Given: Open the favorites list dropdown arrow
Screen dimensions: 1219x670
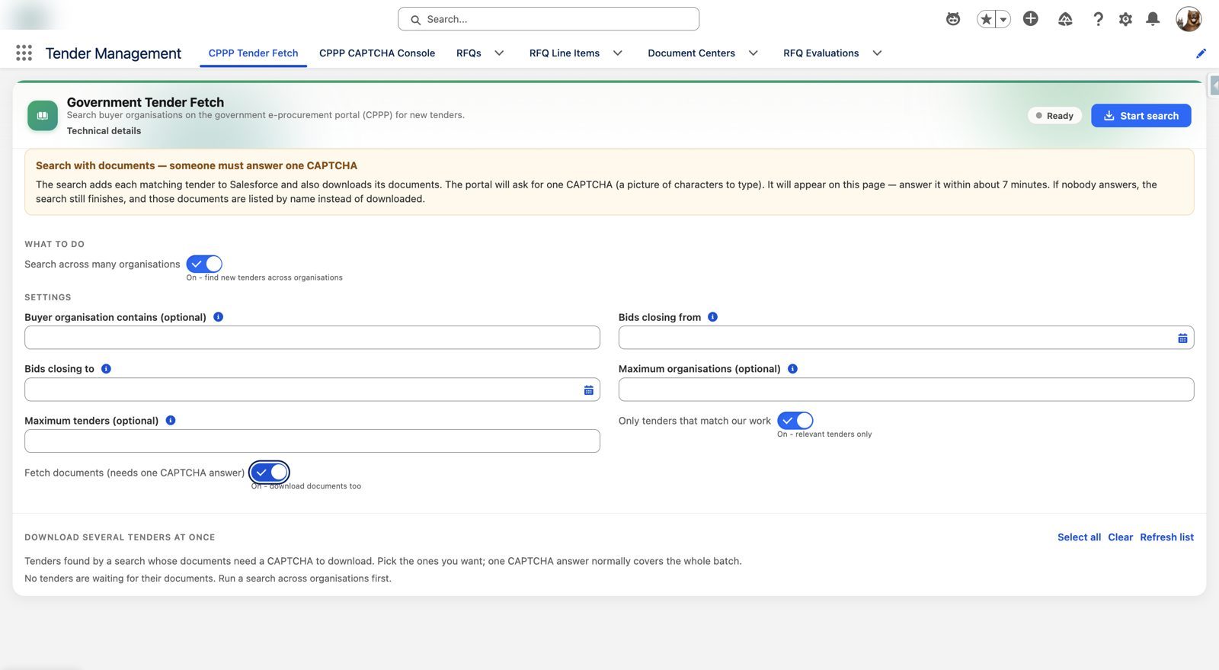Looking at the screenshot, I should 1003,19.
